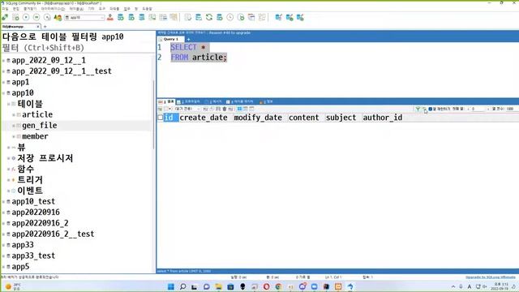Click the refresh icon next to the filter funnel
The height and width of the screenshot is (292, 519).
coord(423,109)
